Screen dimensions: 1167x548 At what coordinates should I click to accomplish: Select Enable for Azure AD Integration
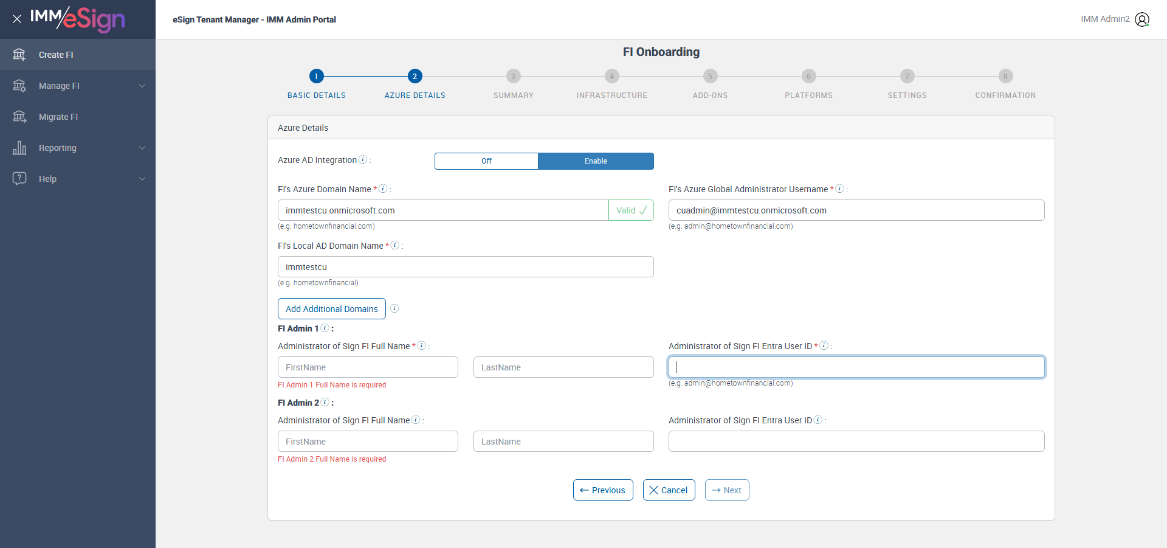[596, 161]
